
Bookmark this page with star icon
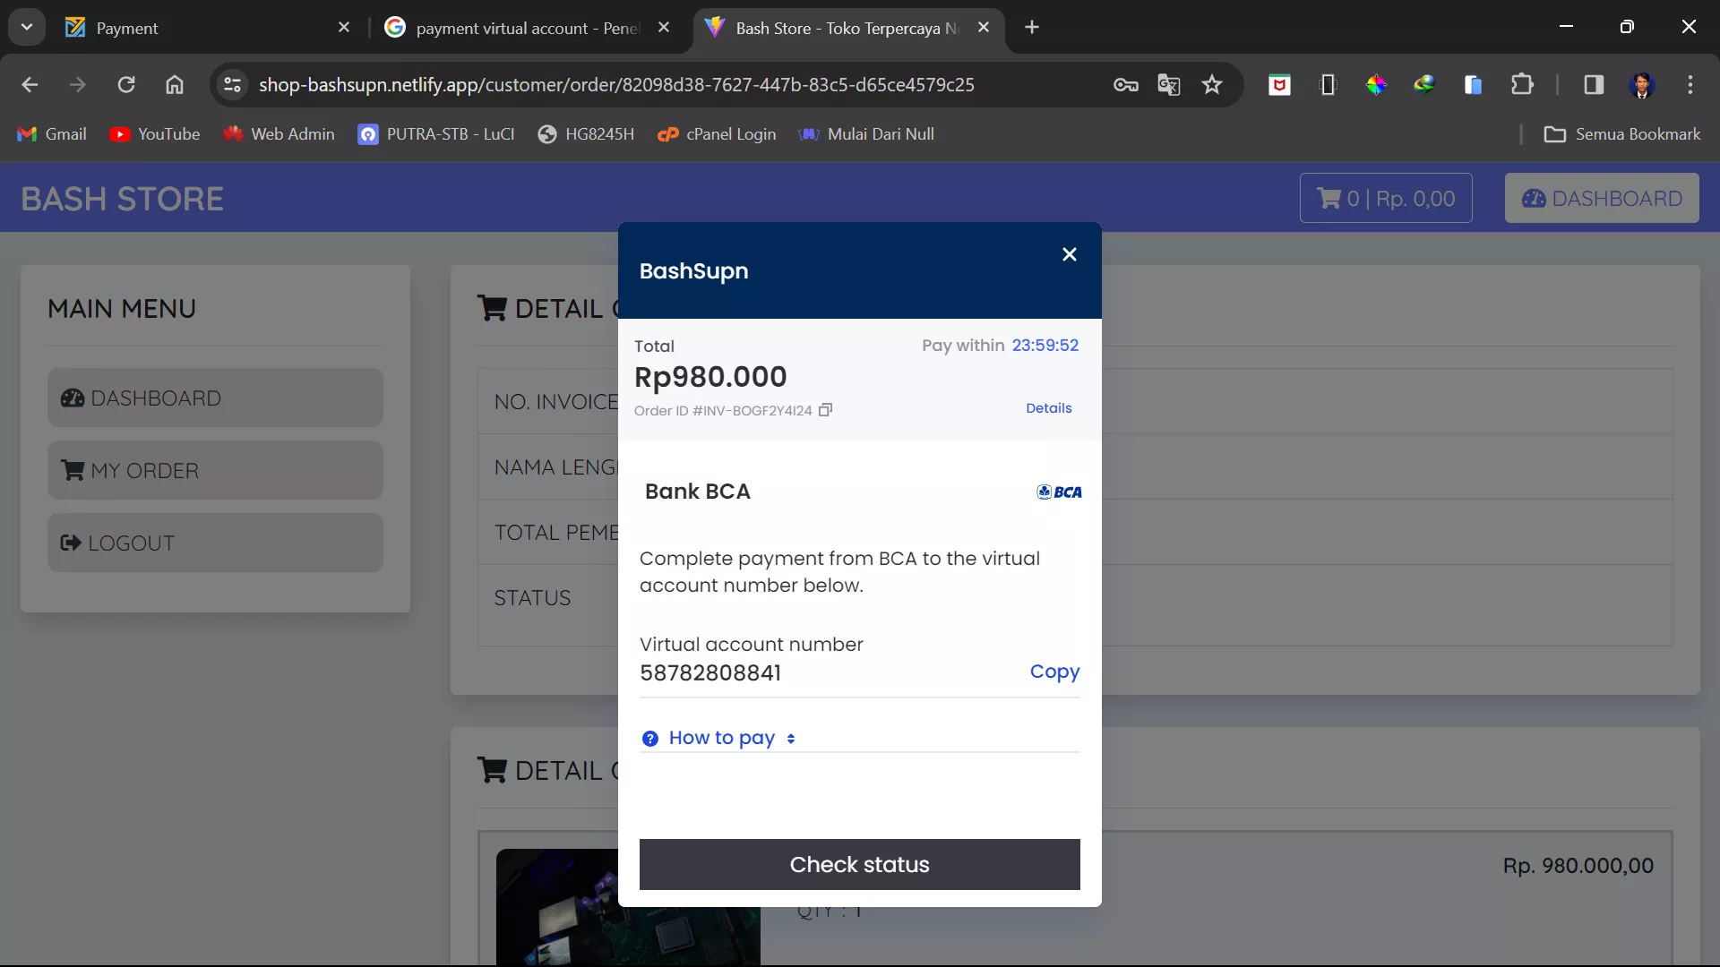click(1212, 85)
